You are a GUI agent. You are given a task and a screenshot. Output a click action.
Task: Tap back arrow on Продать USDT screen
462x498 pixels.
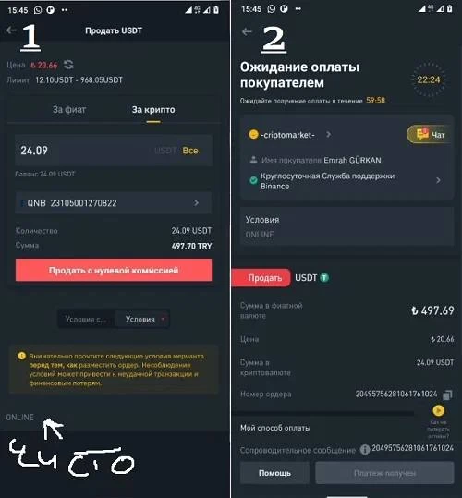click(11, 30)
